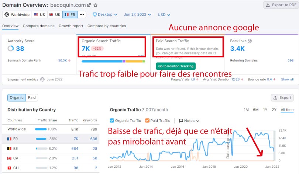299x174 pixels.
Task: Click the organic traffic line chart
Action: coord(192,146)
